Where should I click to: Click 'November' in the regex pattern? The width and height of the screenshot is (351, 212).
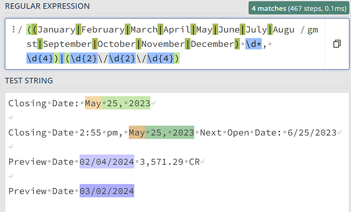tap(163, 44)
